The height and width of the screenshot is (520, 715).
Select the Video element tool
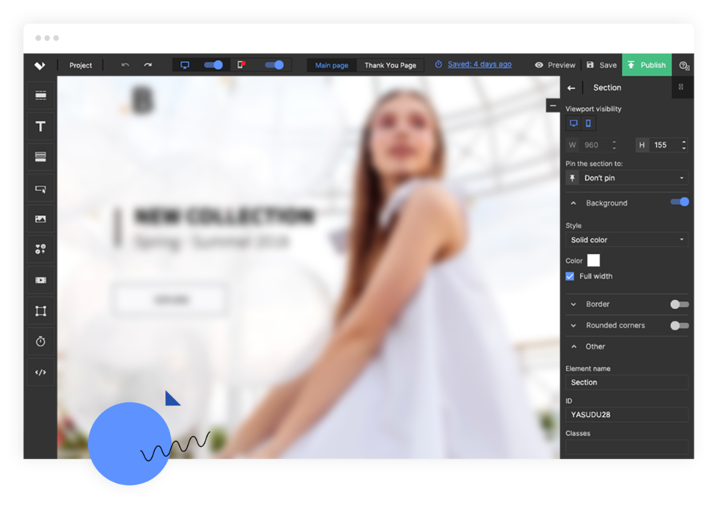[x=40, y=280]
